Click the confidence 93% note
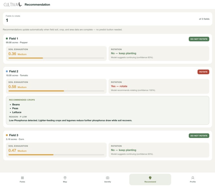Screen dimensions: 215x187 tap(132, 154)
